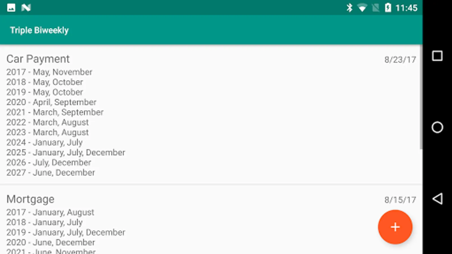The image size is (452, 254).
Task: Select the 8/15/17 date on Mortgage
Action: 400,200
